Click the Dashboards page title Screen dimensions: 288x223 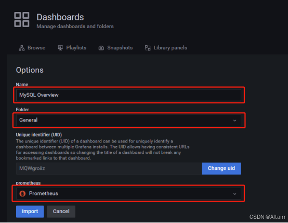click(60, 17)
